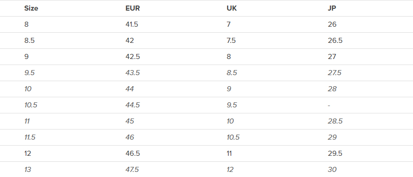Click the UK 10.5 value
Viewport: 413px width, 177px height.
click(233, 137)
